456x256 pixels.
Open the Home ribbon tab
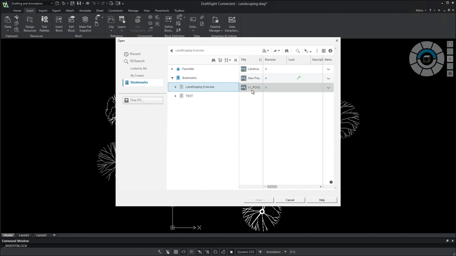click(x=17, y=10)
